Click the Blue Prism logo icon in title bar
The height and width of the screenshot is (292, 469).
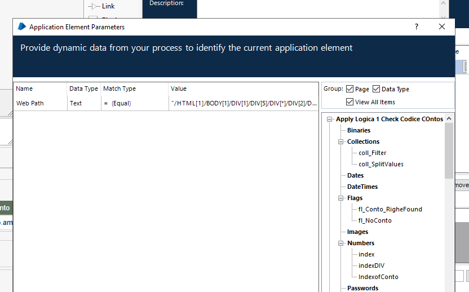[x=22, y=26]
